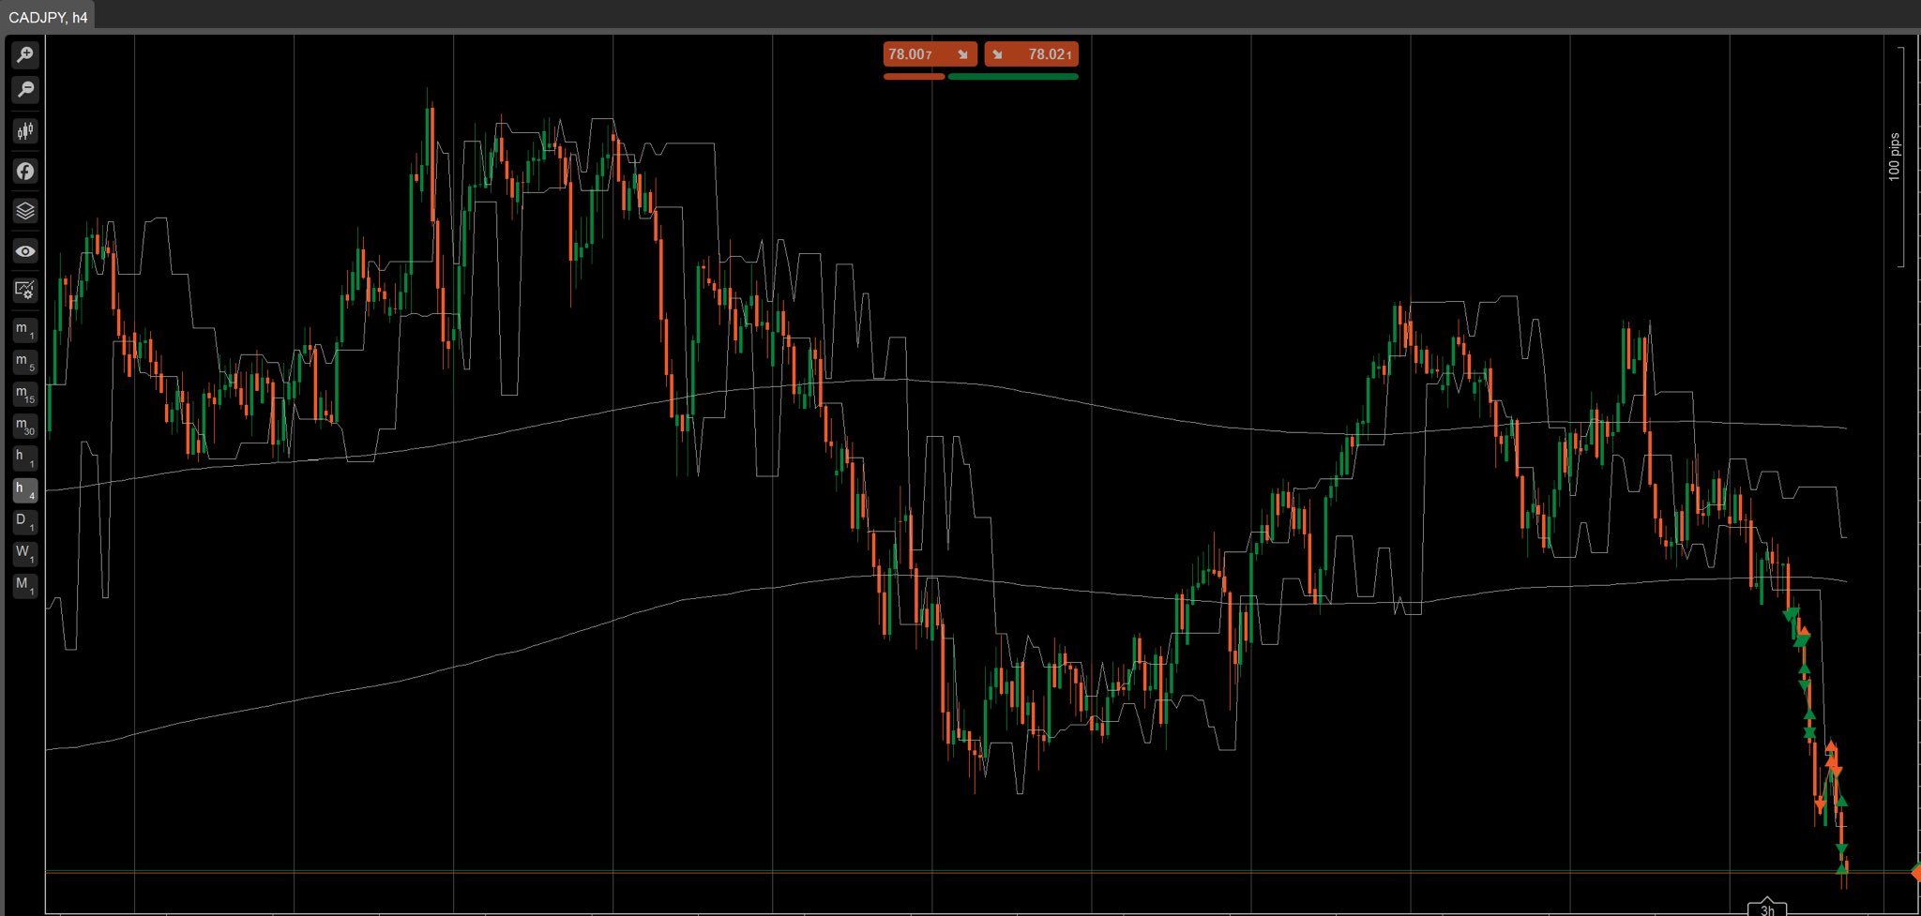Click the buy arrow inside 78.021 button

tap(999, 54)
